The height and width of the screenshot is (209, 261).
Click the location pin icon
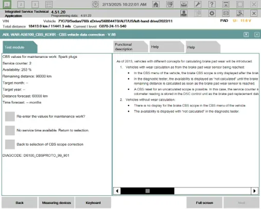tap(95, 5)
